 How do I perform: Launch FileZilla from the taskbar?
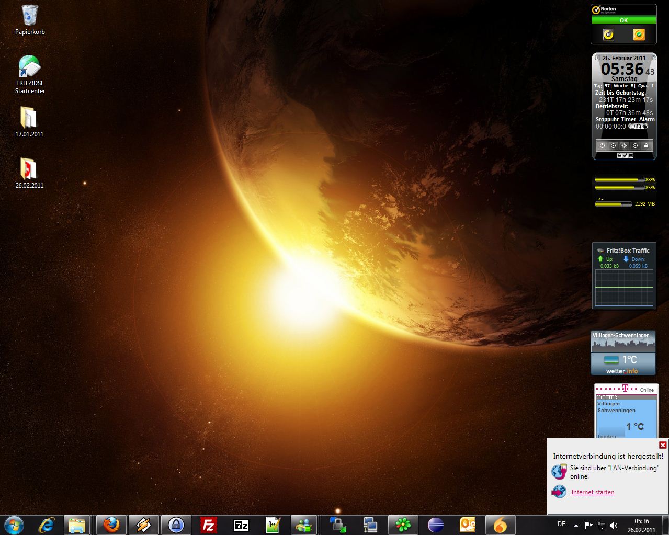click(209, 525)
